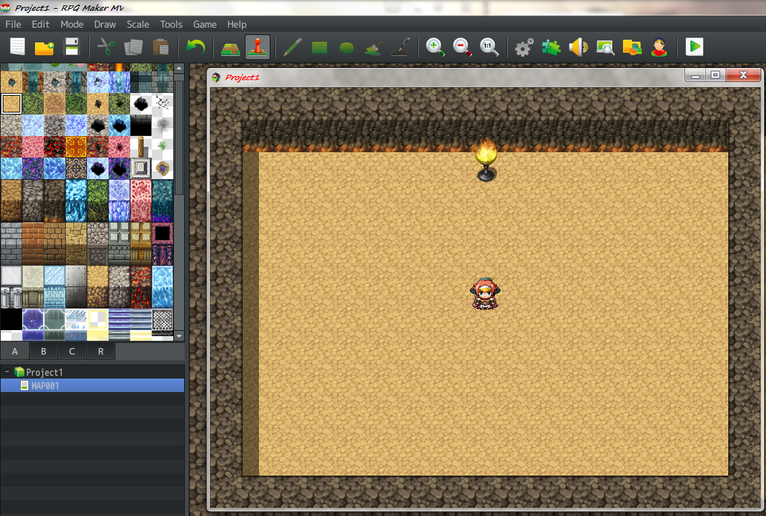Switch to Map editing mode
Screen dimensions: 766x516
pos(230,47)
